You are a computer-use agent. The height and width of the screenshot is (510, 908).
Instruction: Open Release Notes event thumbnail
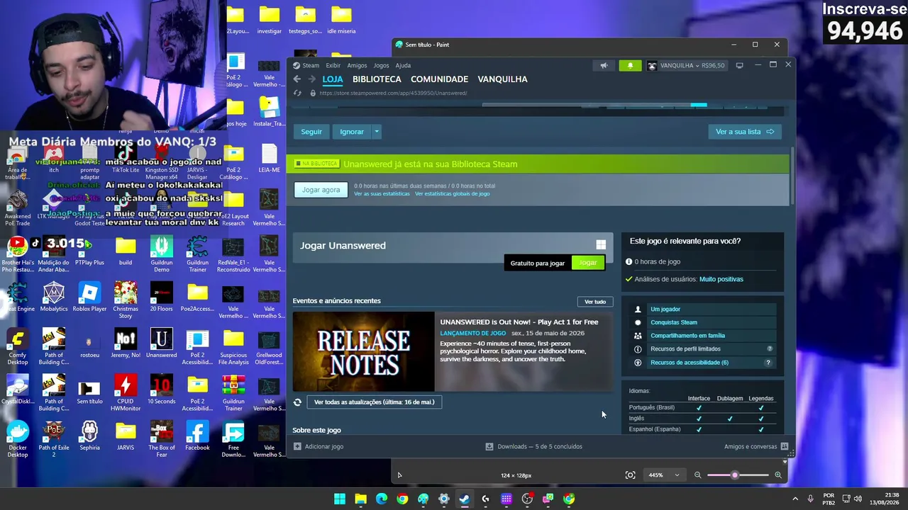[363, 351]
